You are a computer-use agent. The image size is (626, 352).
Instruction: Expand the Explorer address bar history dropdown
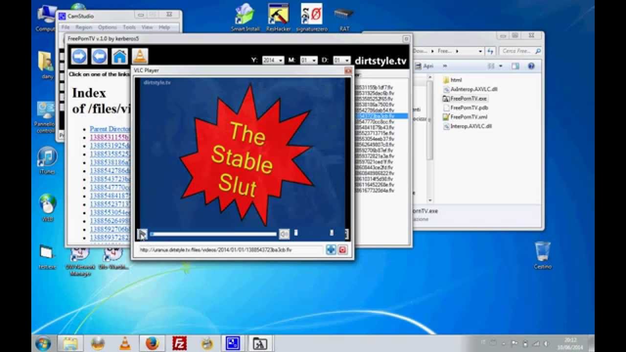481,51
